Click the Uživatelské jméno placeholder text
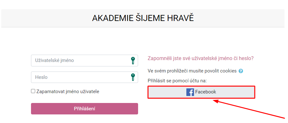This screenshot has height=123, width=288. (55, 60)
